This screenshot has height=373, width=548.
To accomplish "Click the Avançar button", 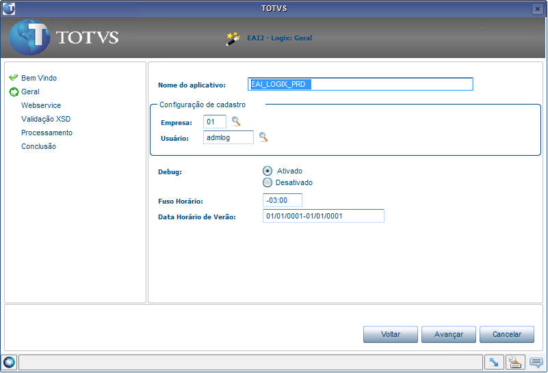I will 449,334.
